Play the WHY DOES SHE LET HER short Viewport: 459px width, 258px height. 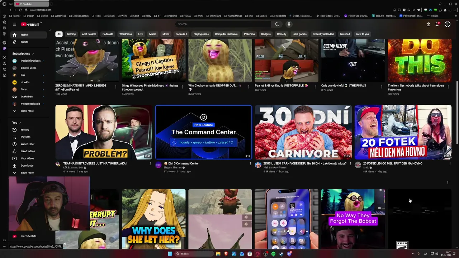coord(153,219)
